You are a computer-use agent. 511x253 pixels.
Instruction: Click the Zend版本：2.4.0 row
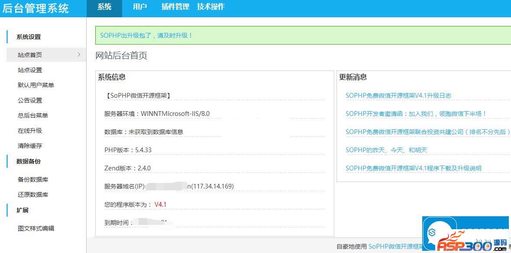(214, 168)
